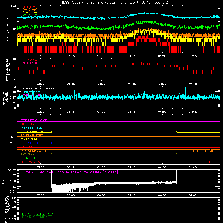Click 04:00 tick under the count-rate plot

pos(101,56)
